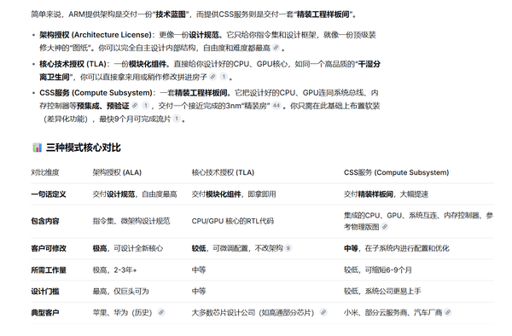Open source link icon after 自由度和难度都最高

pyautogui.click(x=276, y=48)
